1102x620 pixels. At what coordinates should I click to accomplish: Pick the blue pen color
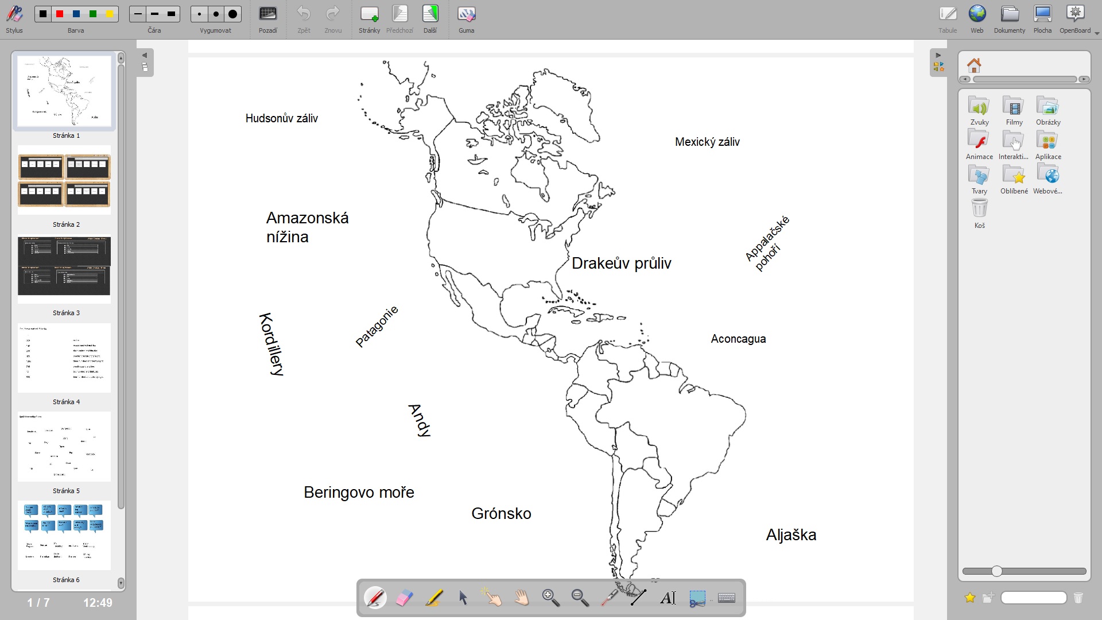tap(76, 14)
